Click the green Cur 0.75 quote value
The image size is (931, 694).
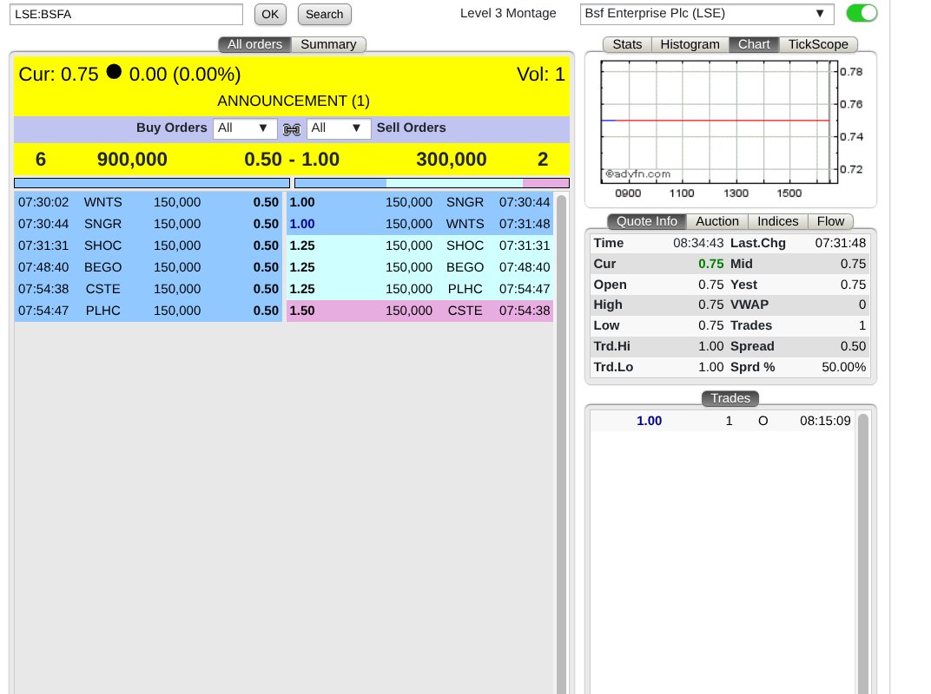click(x=710, y=264)
